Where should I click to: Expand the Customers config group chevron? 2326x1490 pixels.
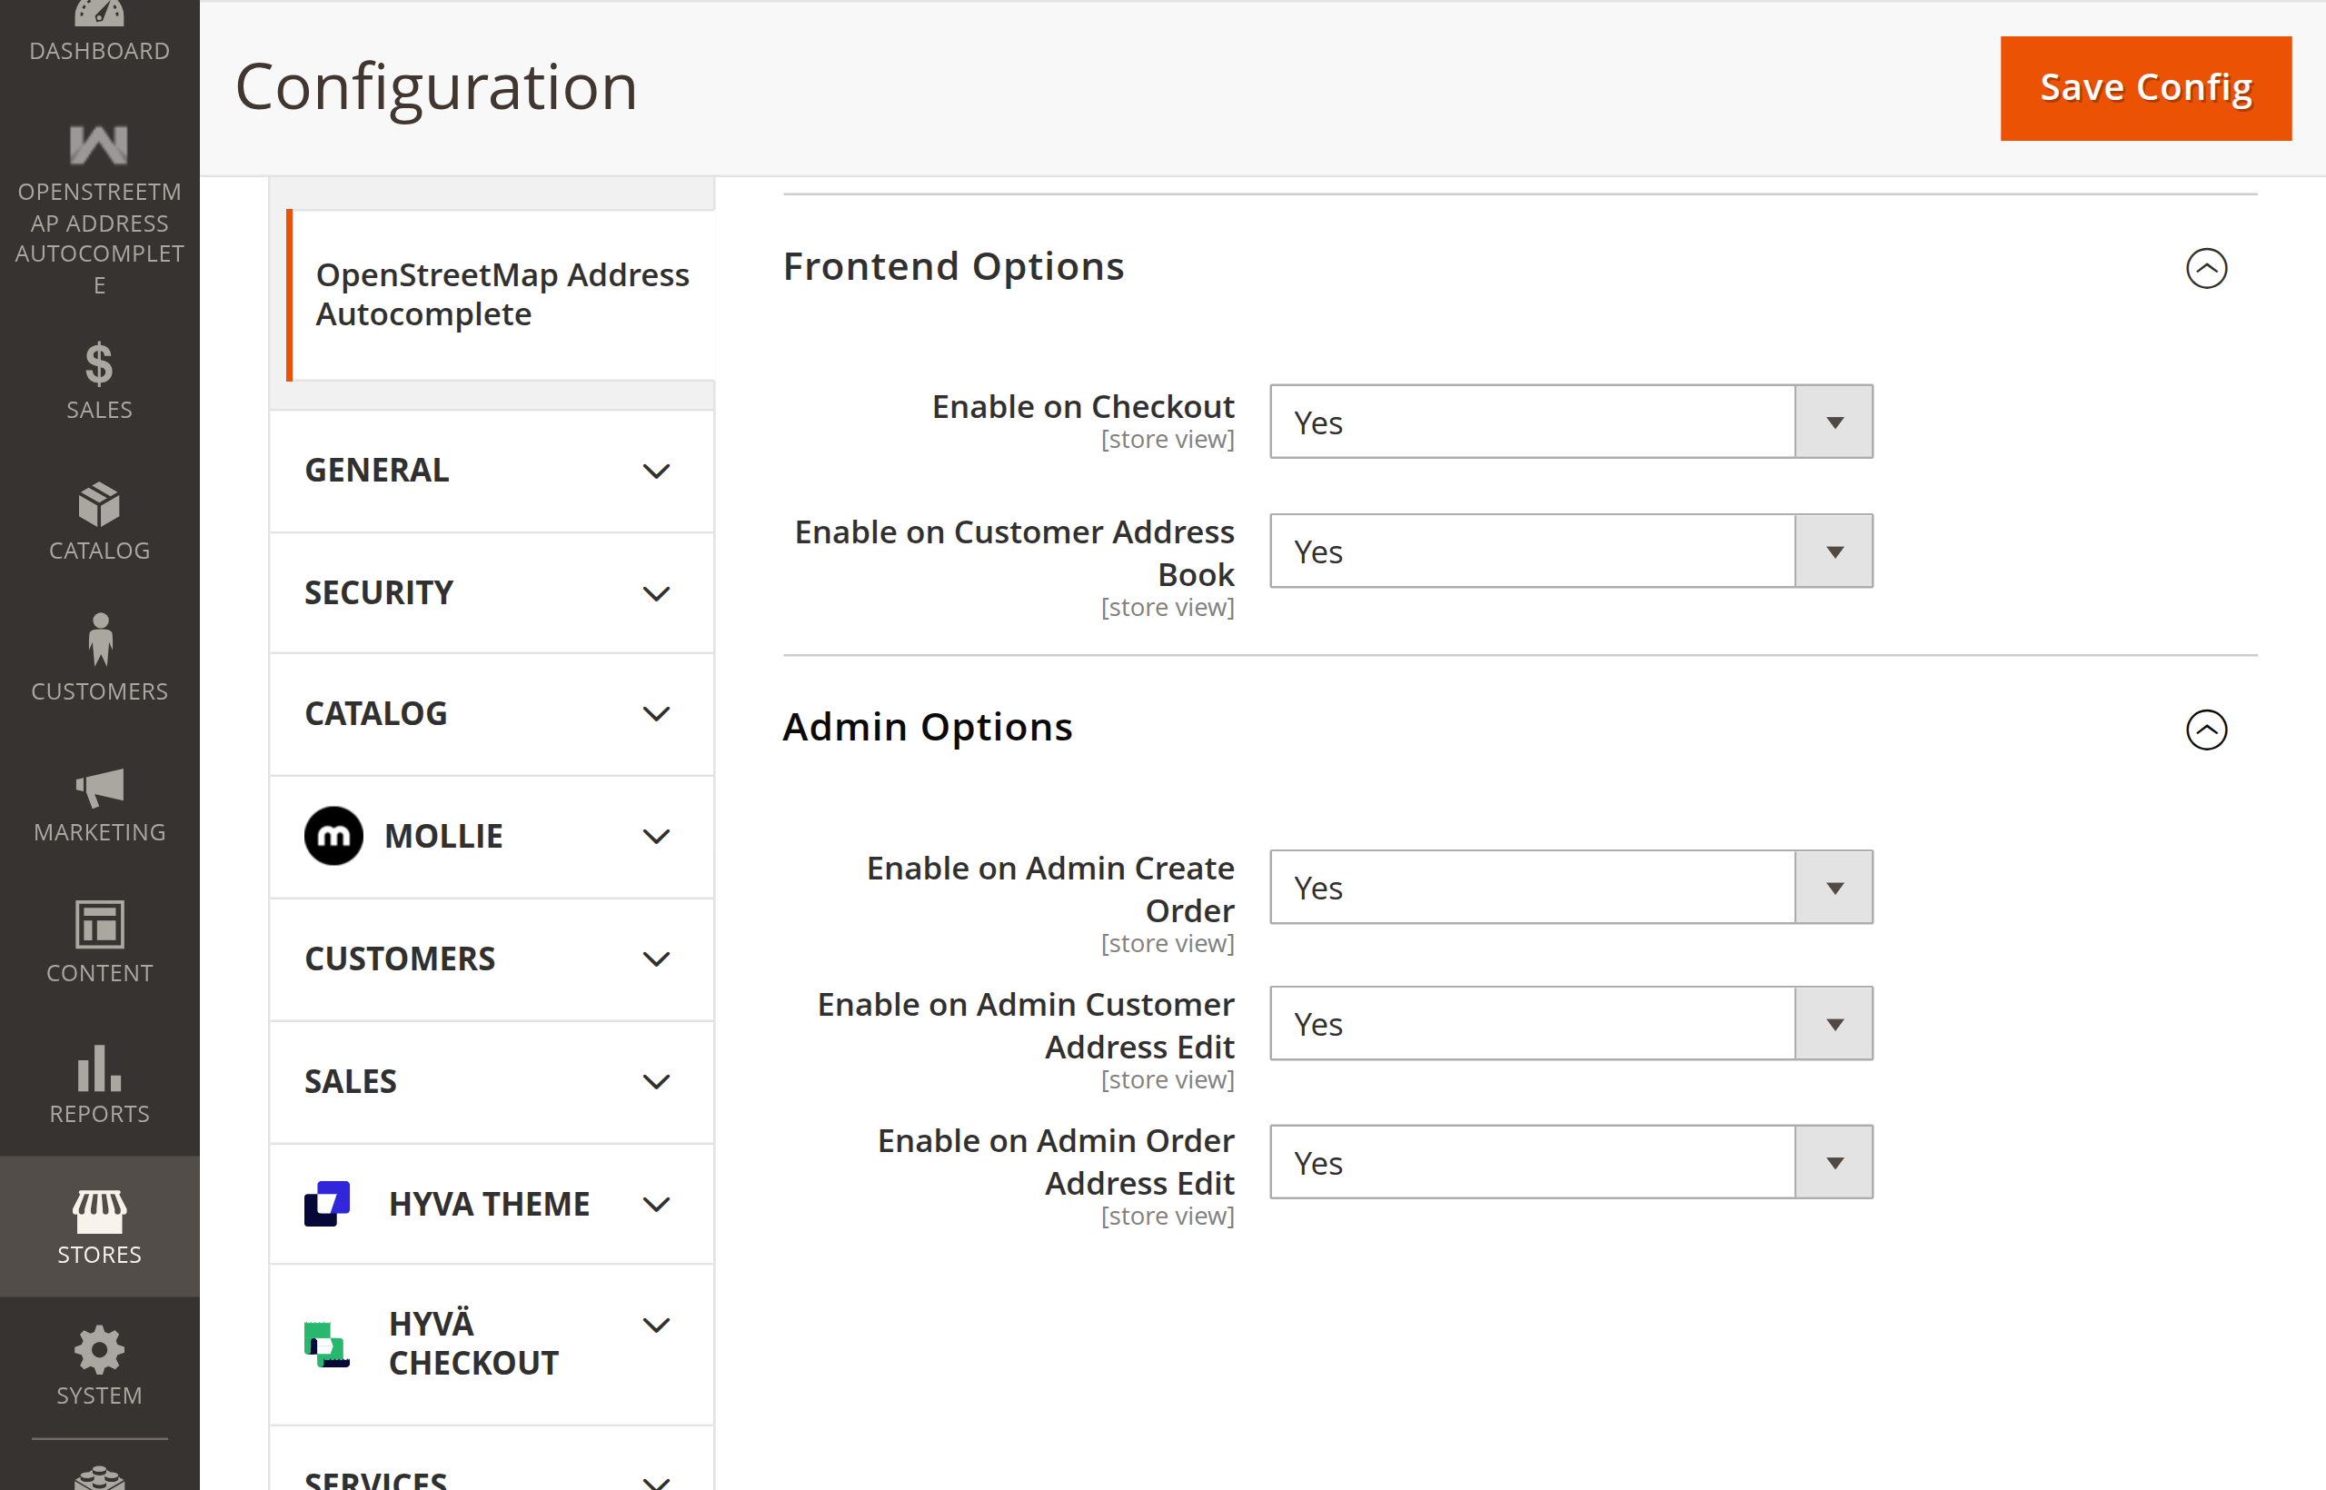point(656,959)
